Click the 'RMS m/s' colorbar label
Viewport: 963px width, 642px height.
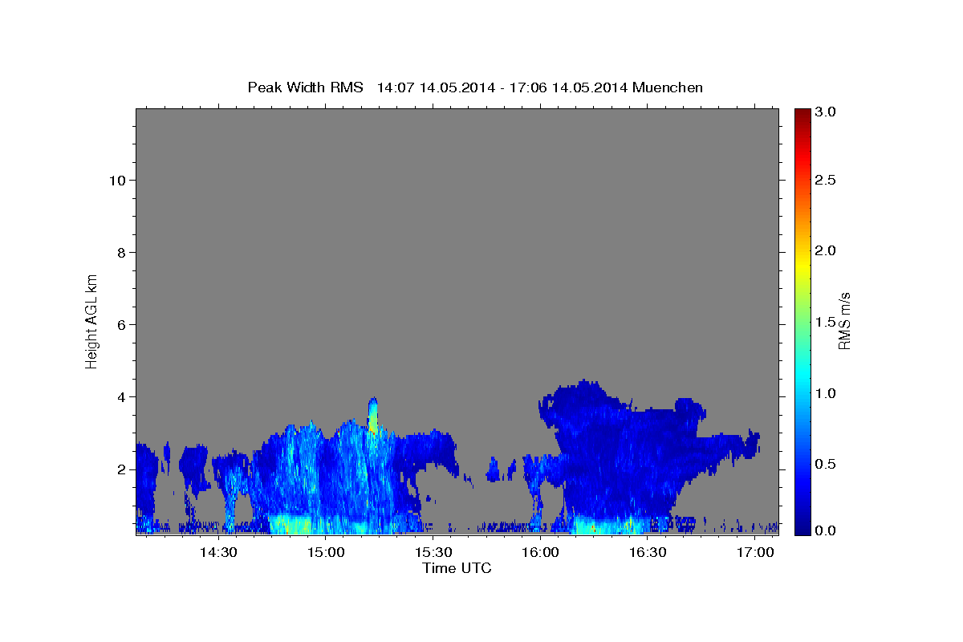point(844,321)
